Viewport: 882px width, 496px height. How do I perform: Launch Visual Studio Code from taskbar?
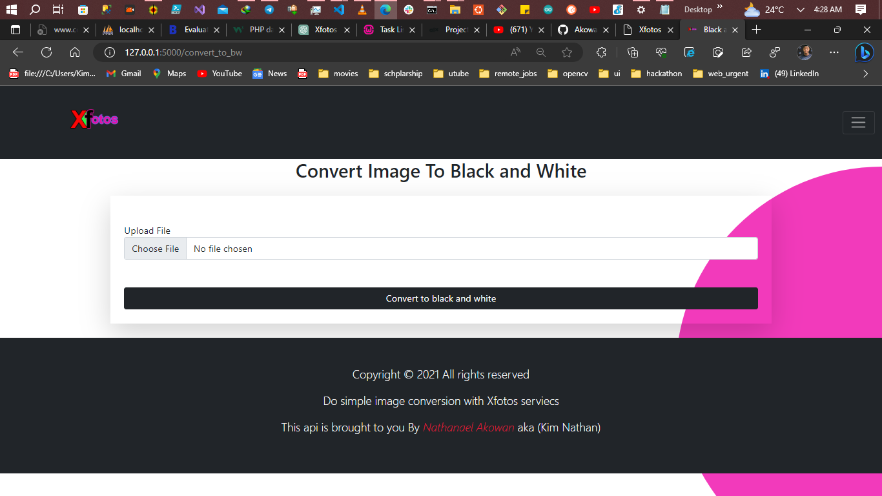(x=339, y=10)
